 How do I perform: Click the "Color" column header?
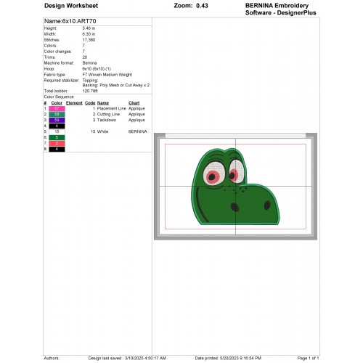click(x=57, y=103)
